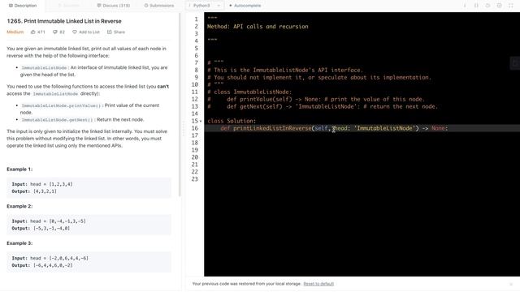520x292 pixels.
Task: Click the description panel vertical scrollbar
Action: pos(180,105)
